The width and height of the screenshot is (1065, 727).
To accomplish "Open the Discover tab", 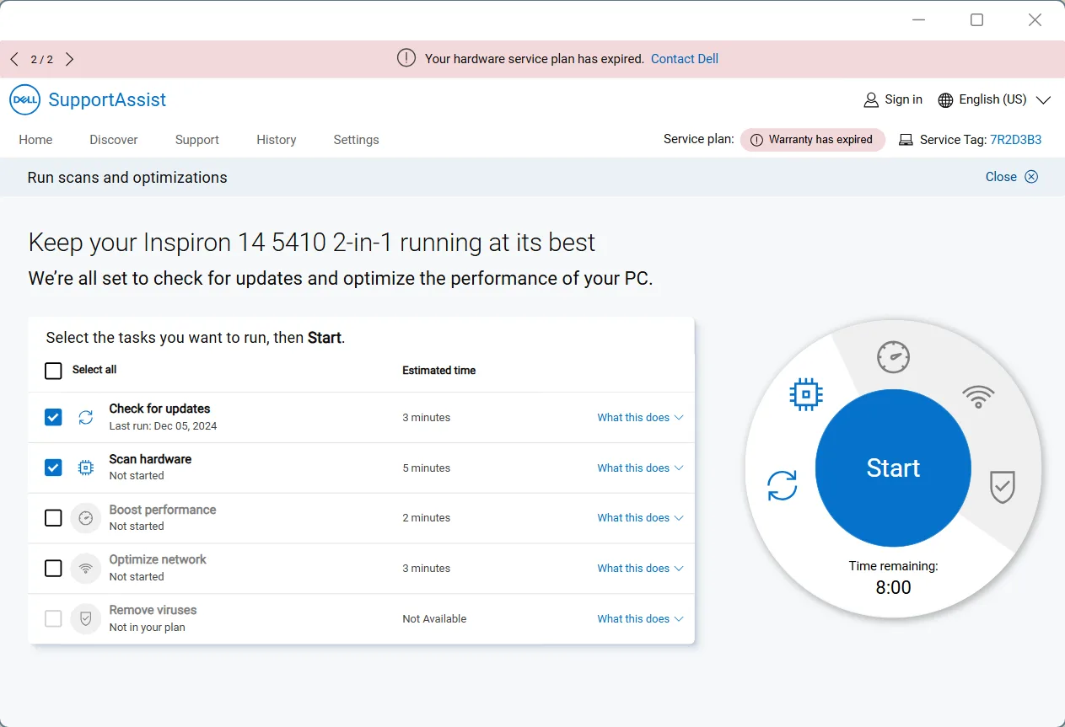I will pos(114,140).
